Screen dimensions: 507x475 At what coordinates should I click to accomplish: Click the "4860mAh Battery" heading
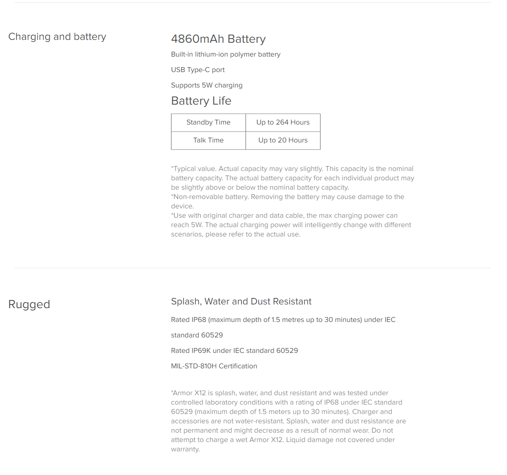[x=218, y=39]
